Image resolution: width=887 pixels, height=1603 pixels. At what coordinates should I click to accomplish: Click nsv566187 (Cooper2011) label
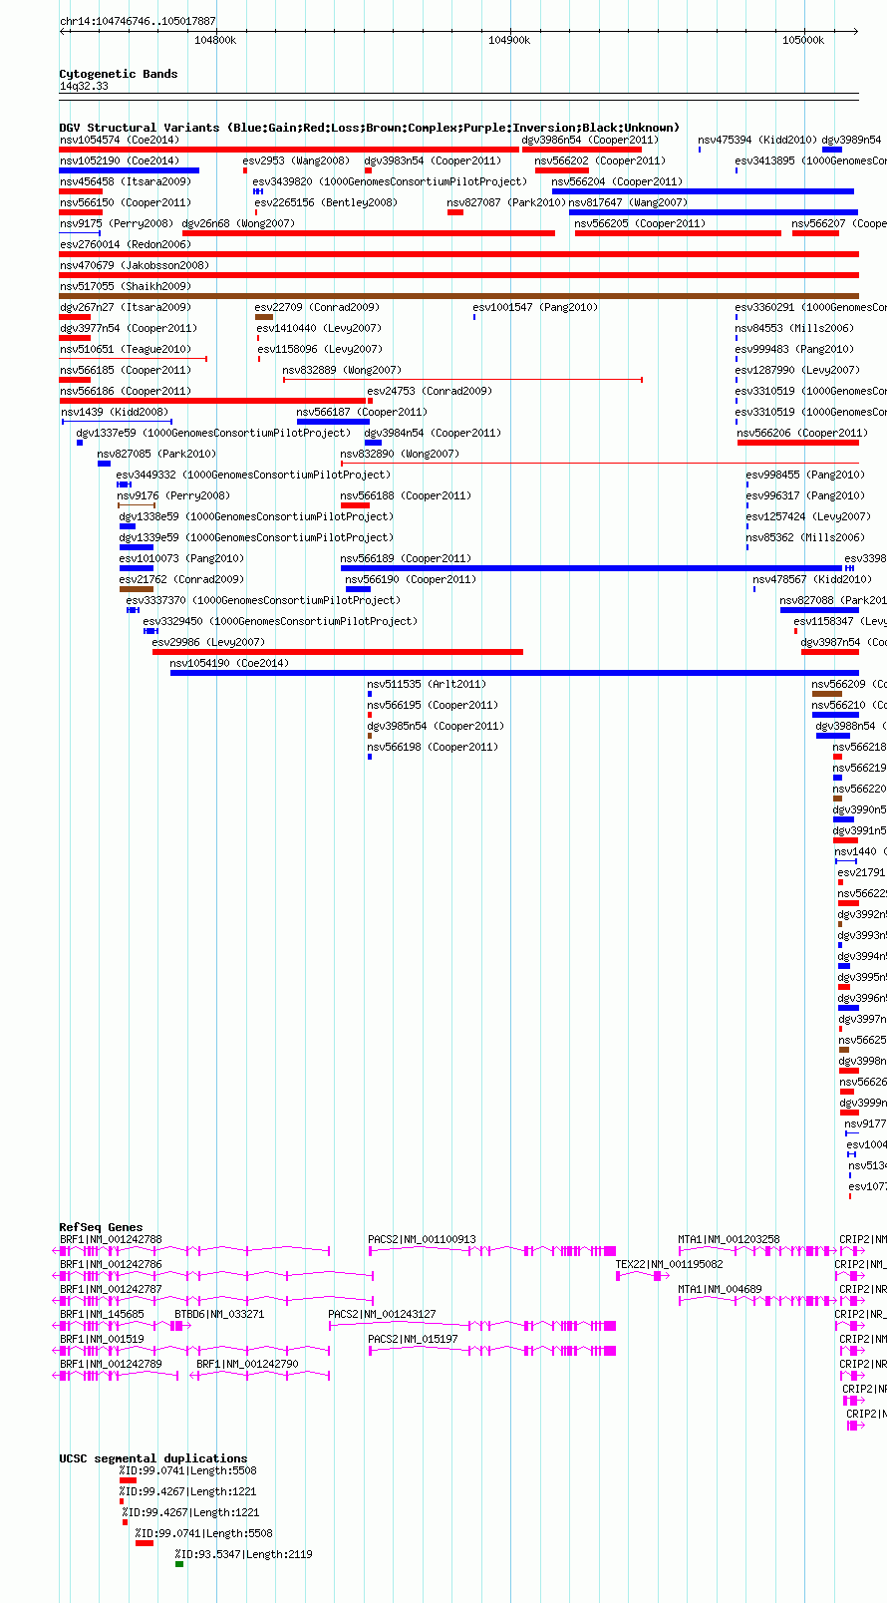tap(362, 412)
